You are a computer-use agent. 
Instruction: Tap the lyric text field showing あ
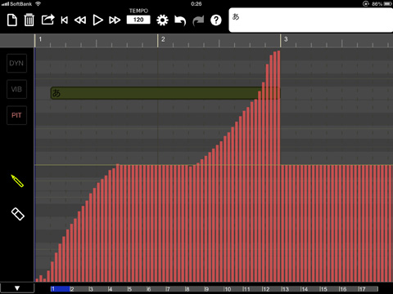pyautogui.click(x=311, y=20)
